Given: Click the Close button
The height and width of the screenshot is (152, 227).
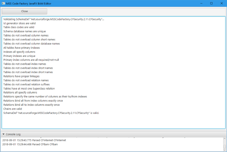Looking at the screenshot, I should pyautogui.click(x=24, y=11).
